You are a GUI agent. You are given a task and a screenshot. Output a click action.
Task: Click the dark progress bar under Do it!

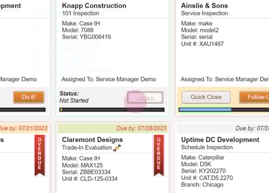(x=23, y=110)
